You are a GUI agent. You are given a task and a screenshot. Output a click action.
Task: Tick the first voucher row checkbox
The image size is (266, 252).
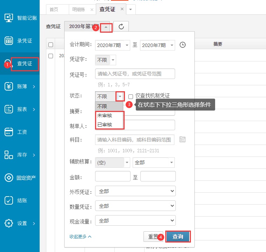point(51,56)
